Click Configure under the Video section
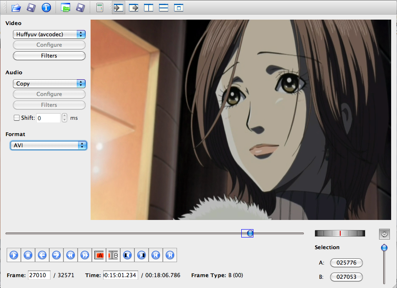This screenshot has height=288, width=397. click(x=49, y=45)
